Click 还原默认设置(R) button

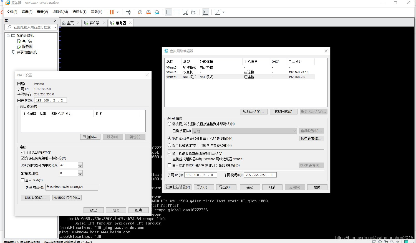(x=178, y=187)
